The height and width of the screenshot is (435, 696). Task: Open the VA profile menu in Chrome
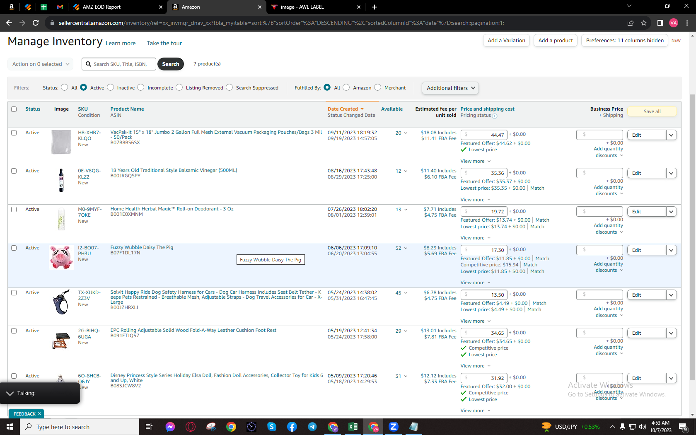pyautogui.click(x=674, y=23)
